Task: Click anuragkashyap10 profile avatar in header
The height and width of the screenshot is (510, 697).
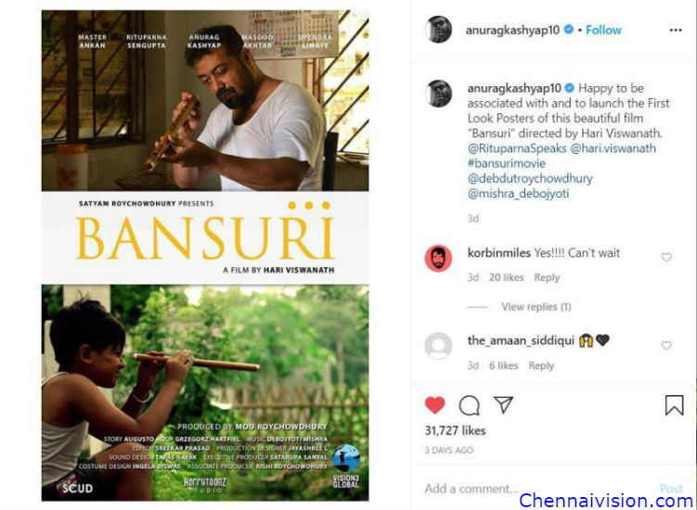Action: pos(438,30)
